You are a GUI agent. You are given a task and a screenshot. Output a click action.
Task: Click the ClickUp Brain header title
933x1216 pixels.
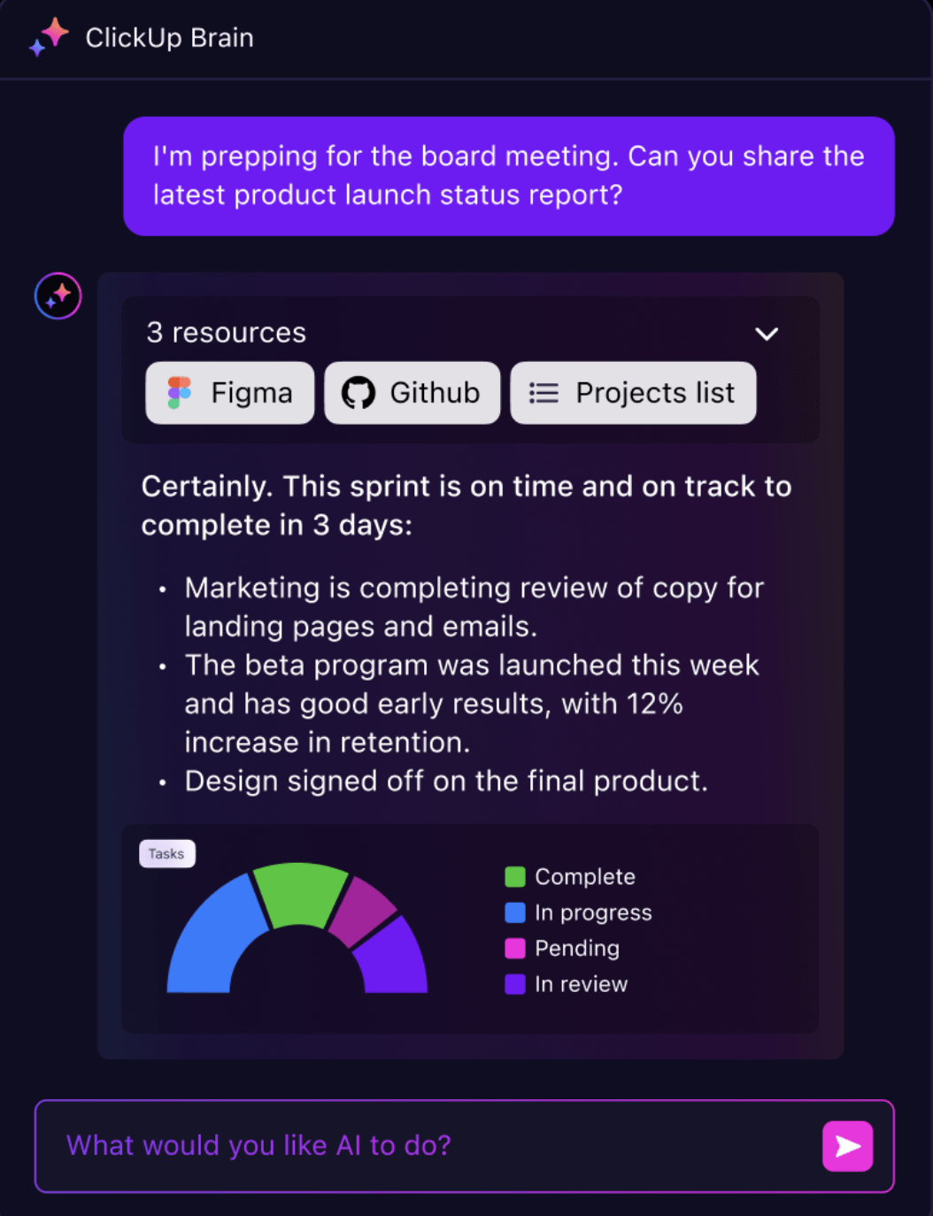169,38
